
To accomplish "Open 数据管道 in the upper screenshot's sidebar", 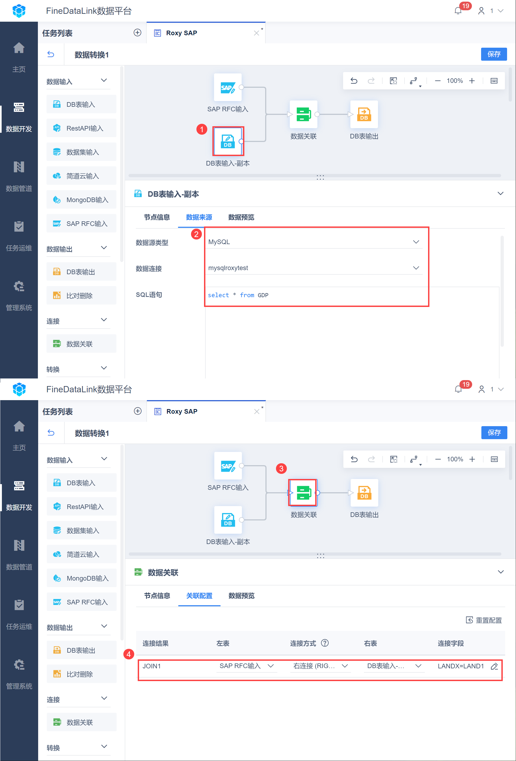I will [x=19, y=176].
